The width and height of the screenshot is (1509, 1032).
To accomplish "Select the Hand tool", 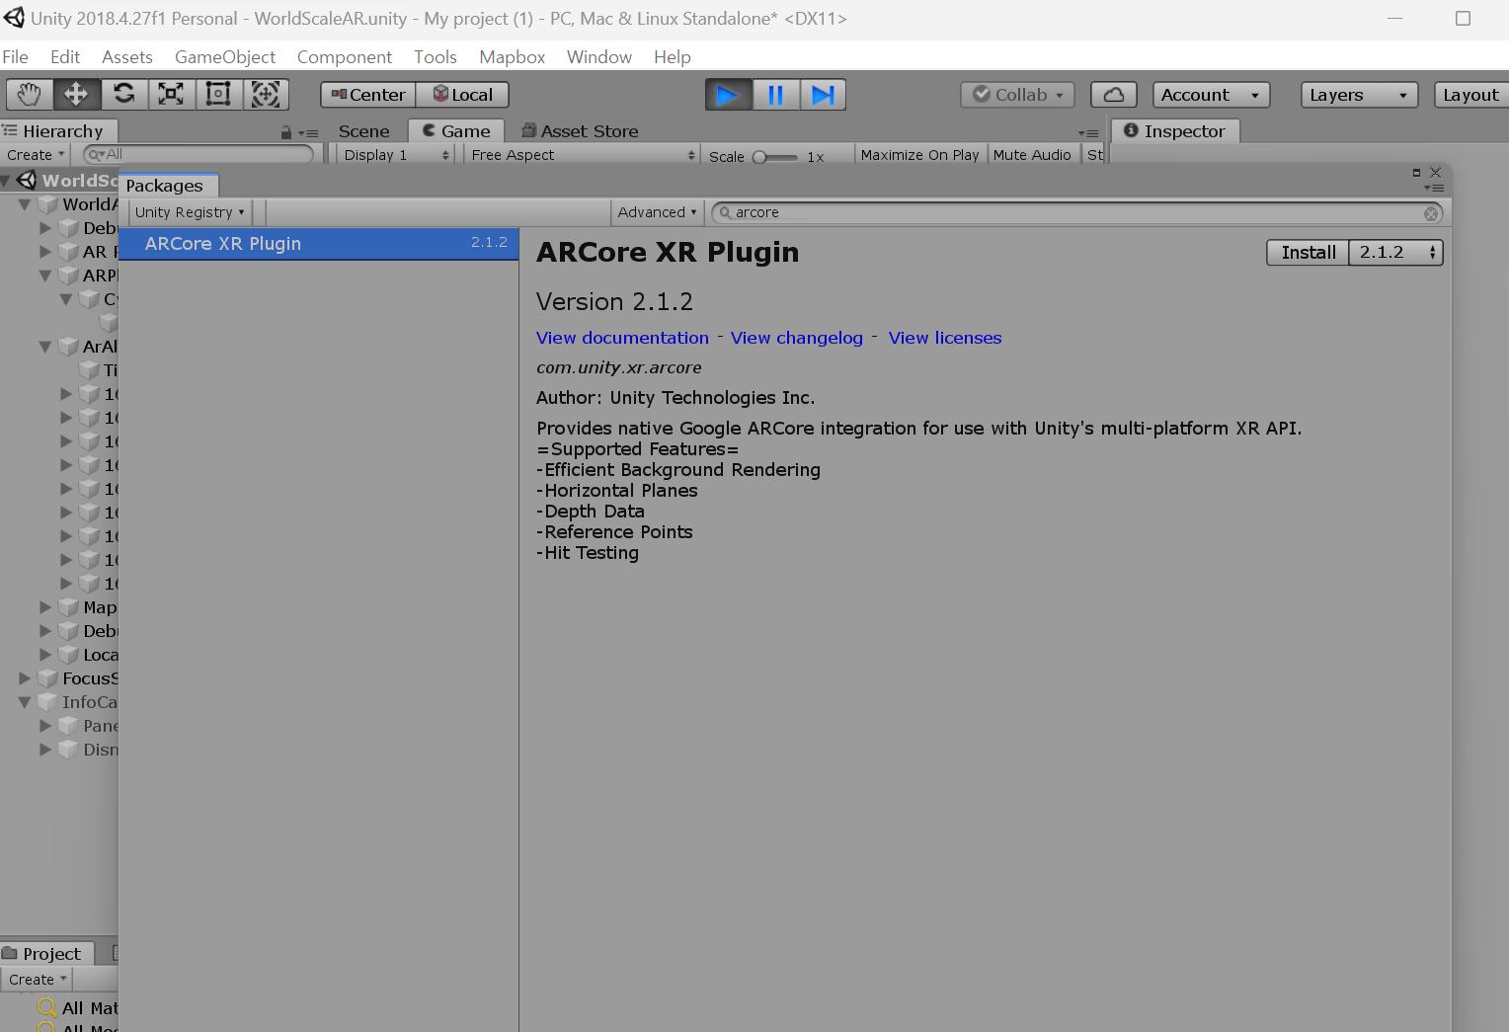I will pyautogui.click(x=30, y=95).
